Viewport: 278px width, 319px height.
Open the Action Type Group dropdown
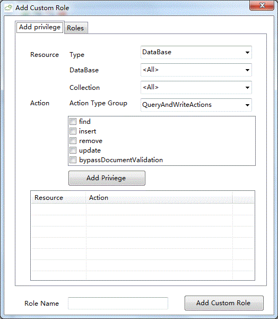pyautogui.click(x=196, y=105)
